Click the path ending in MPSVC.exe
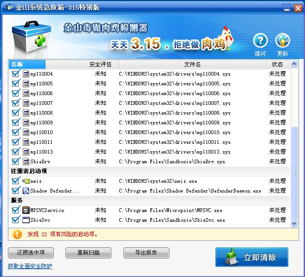This screenshot has height=277, width=305. [x=170, y=210]
